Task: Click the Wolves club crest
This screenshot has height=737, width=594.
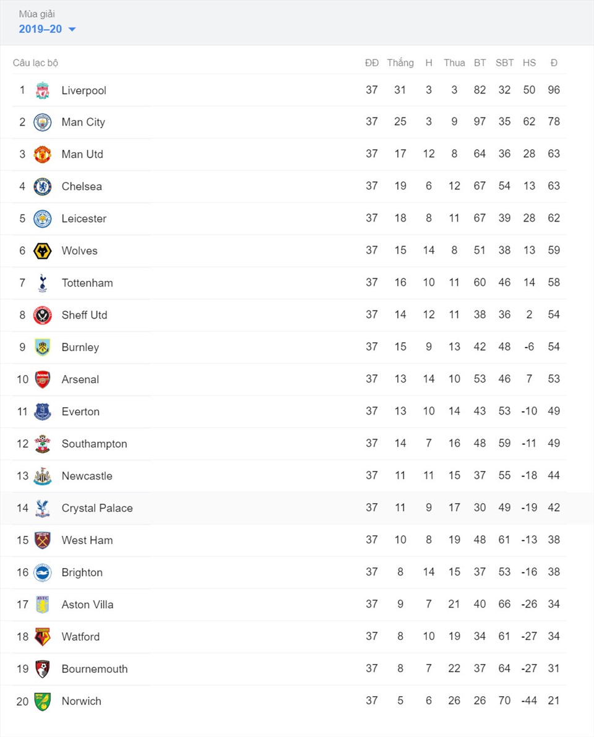Action: tap(42, 251)
